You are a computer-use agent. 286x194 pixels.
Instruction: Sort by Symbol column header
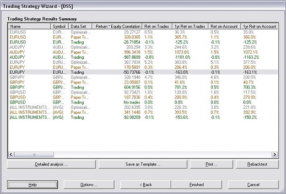59,26
